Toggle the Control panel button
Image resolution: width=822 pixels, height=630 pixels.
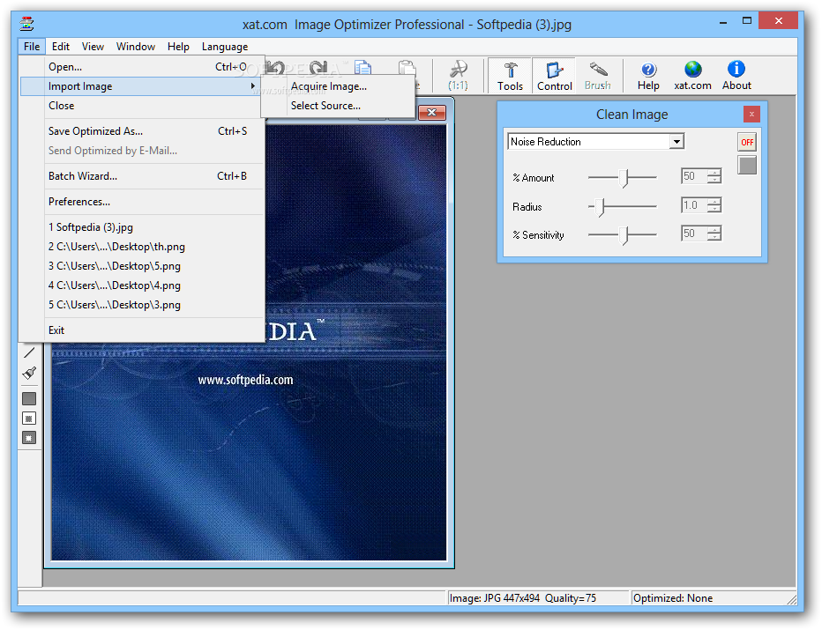coord(554,76)
